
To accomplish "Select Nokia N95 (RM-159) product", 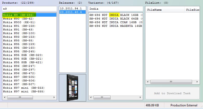I will (x=29, y=44).
